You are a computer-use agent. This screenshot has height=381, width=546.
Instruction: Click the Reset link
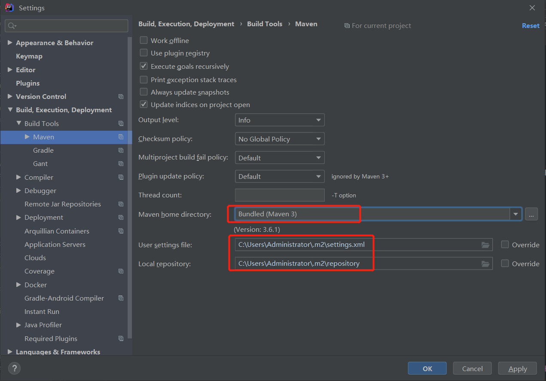tap(531, 26)
